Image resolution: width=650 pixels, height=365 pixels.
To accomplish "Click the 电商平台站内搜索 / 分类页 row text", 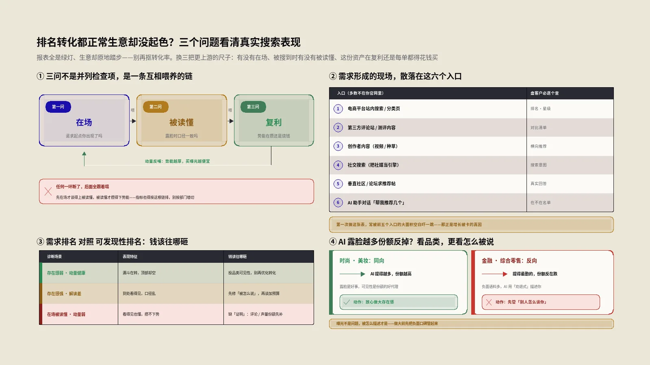I will [x=374, y=109].
